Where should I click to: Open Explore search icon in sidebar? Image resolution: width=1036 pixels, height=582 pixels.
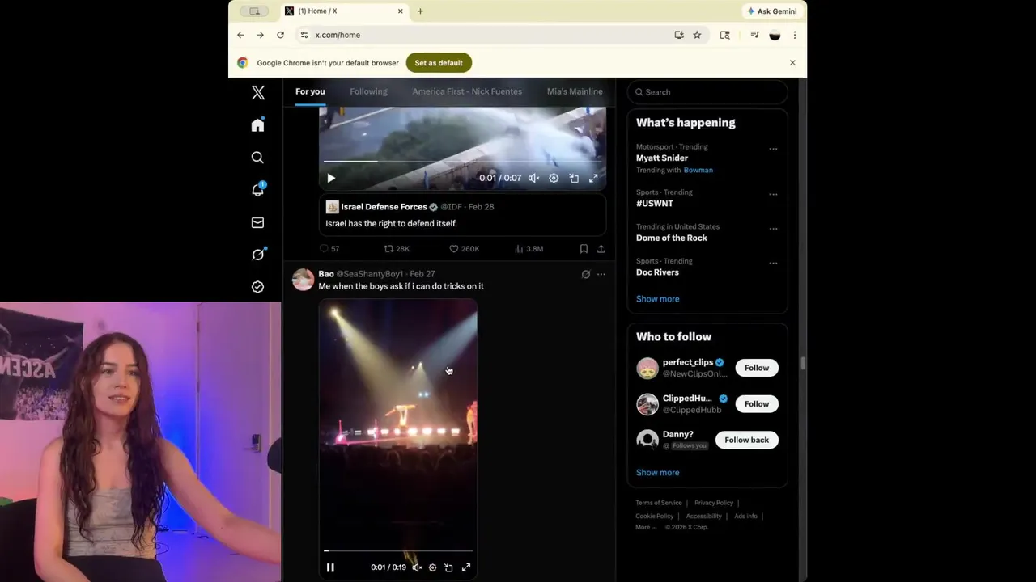tap(257, 158)
